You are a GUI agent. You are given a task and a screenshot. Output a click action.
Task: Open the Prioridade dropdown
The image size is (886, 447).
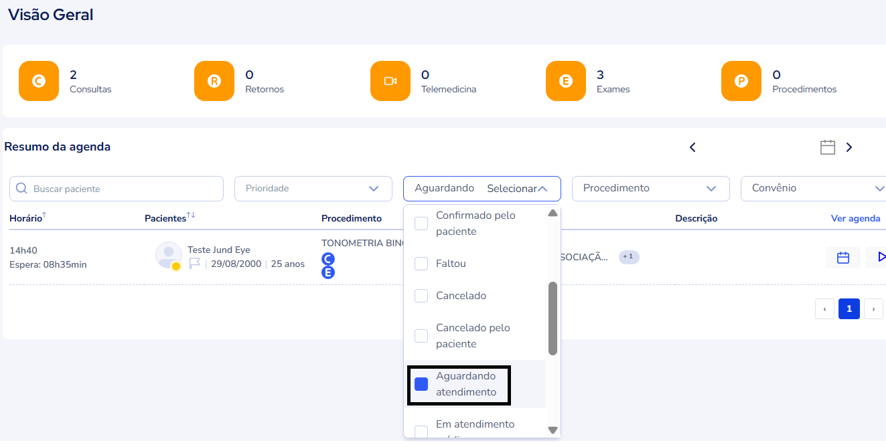pos(313,189)
